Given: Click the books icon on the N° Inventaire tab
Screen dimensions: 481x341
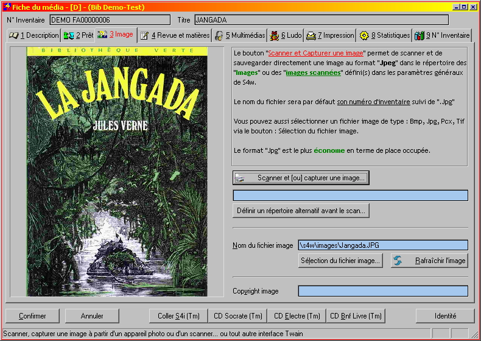Looking at the screenshot, I should [420, 35].
